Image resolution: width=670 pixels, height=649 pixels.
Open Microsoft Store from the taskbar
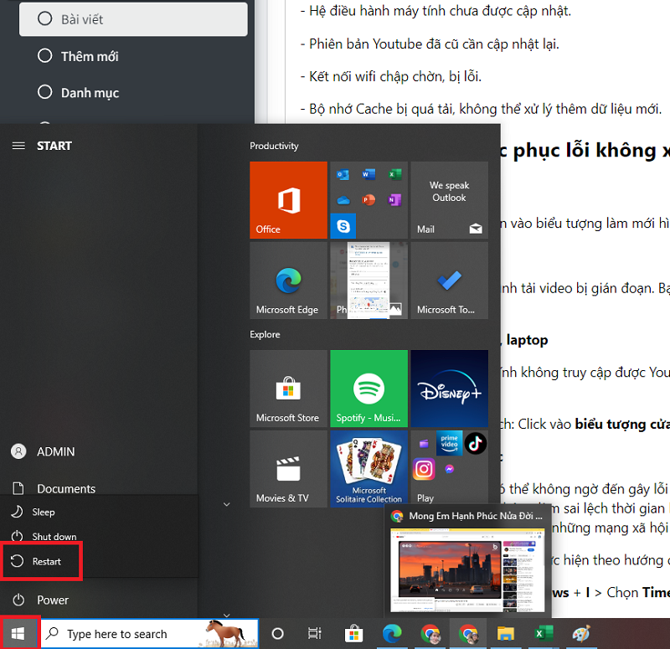click(x=353, y=633)
